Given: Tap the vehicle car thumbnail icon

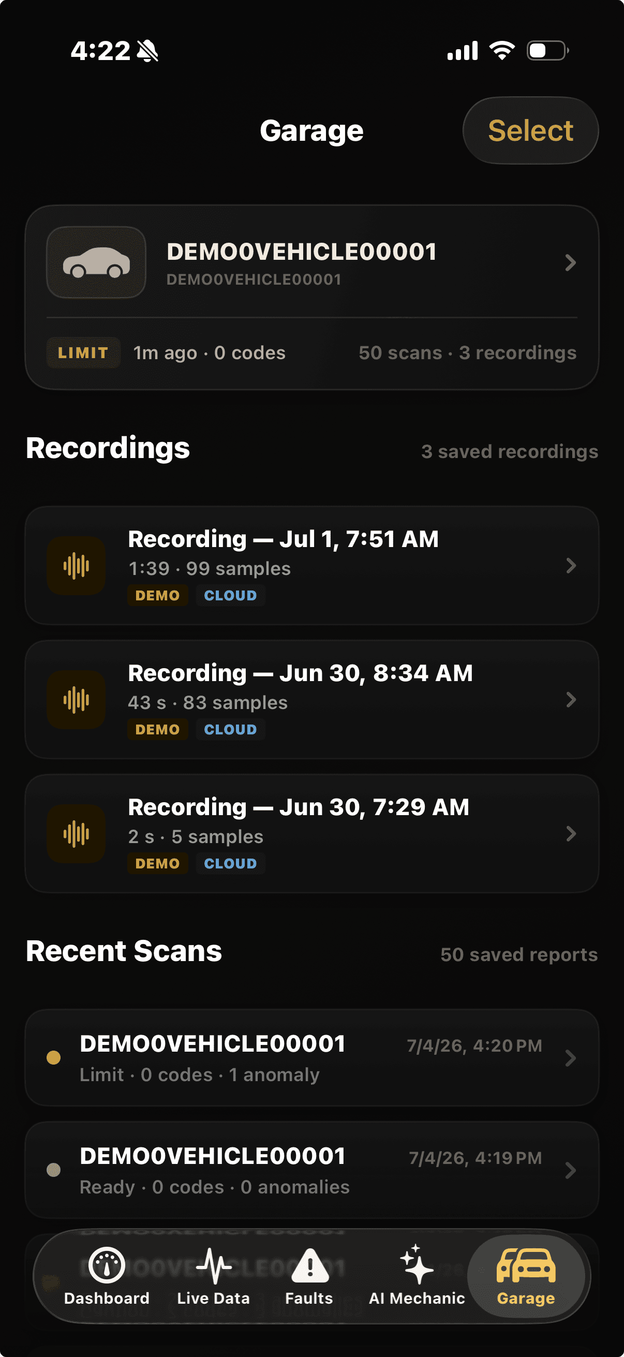Looking at the screenshot, I should [96, 262].
